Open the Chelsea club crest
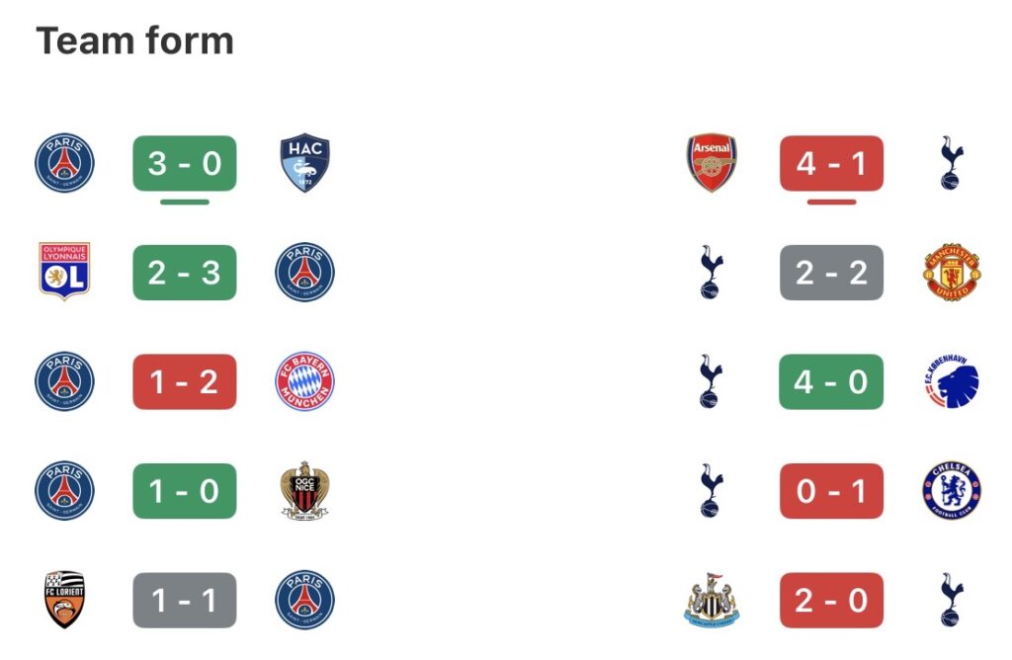This screenshot has width=1012, height=660. coord(952,491)
